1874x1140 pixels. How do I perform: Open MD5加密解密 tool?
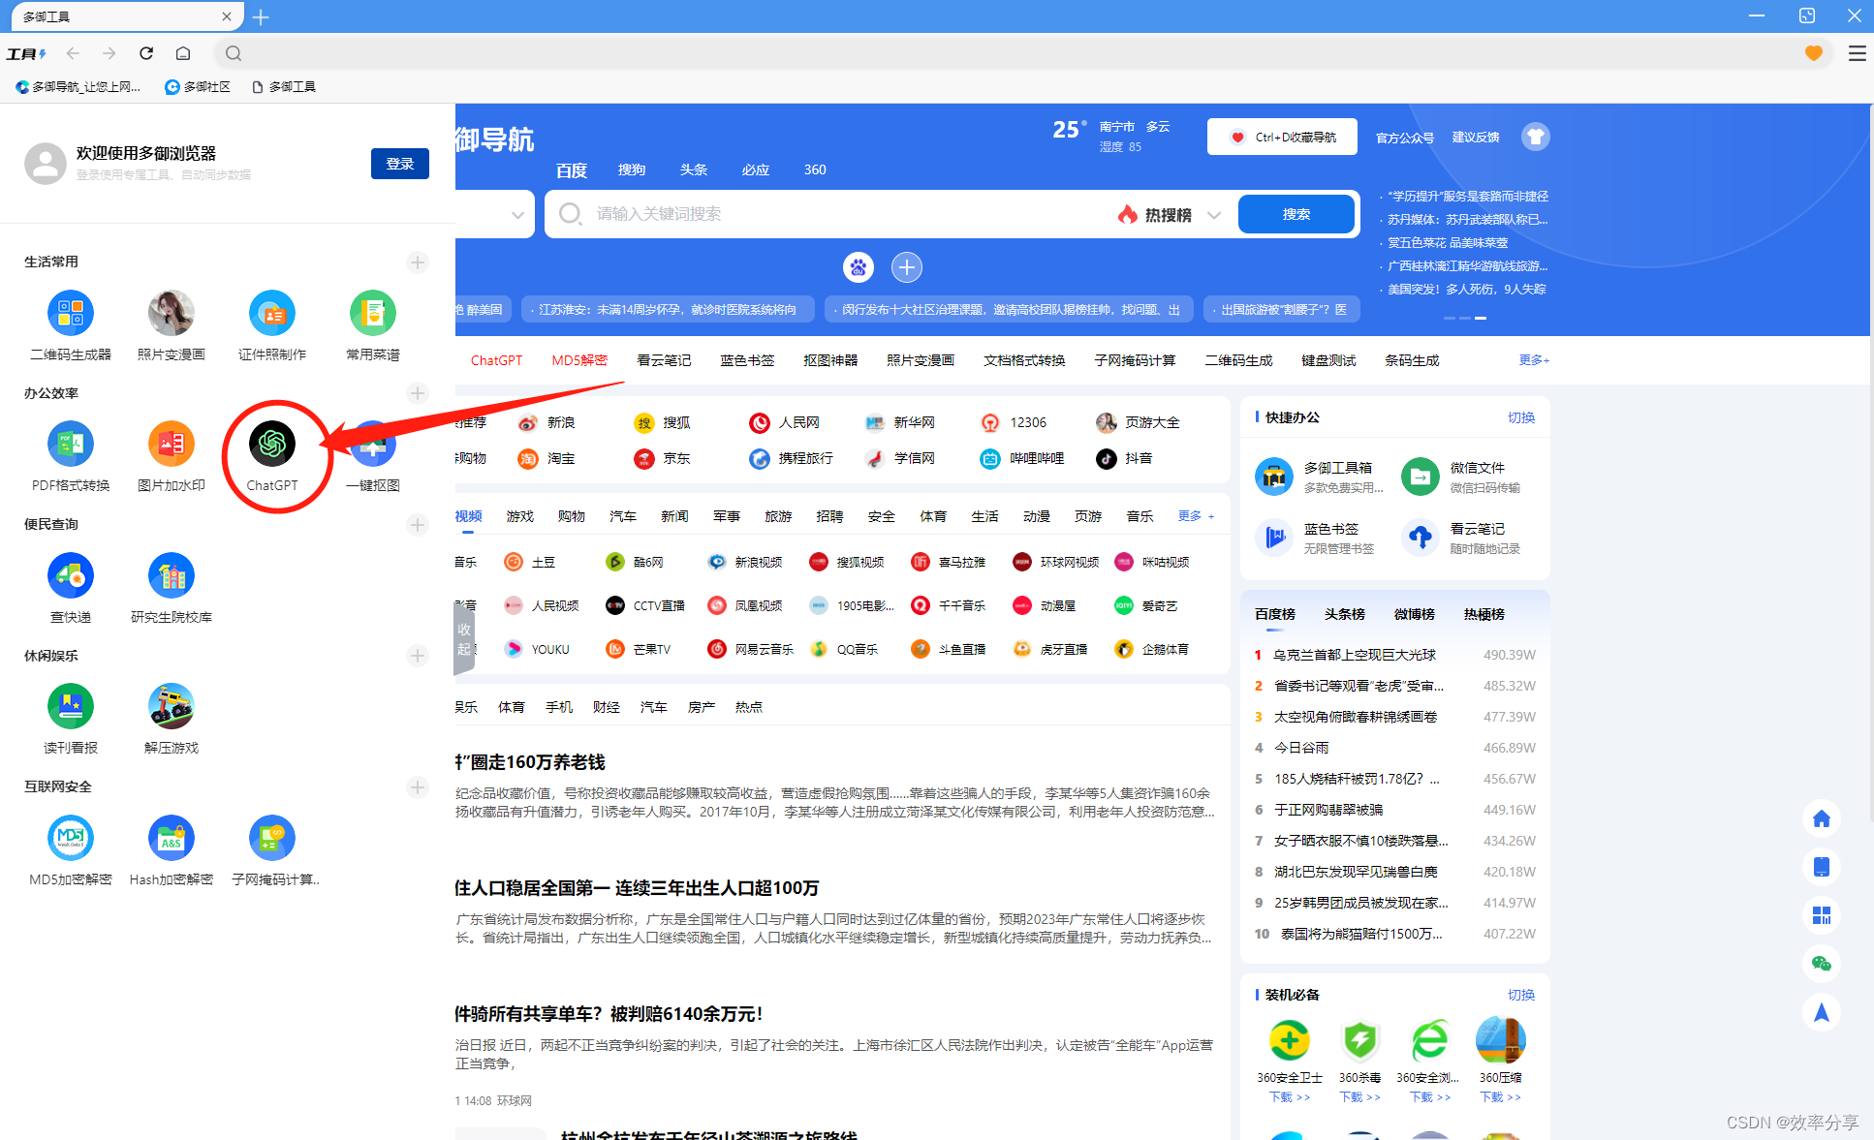point(71,839)
